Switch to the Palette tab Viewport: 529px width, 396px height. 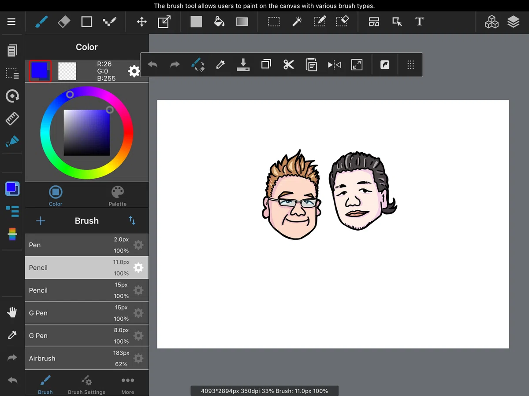coord(118,196)
